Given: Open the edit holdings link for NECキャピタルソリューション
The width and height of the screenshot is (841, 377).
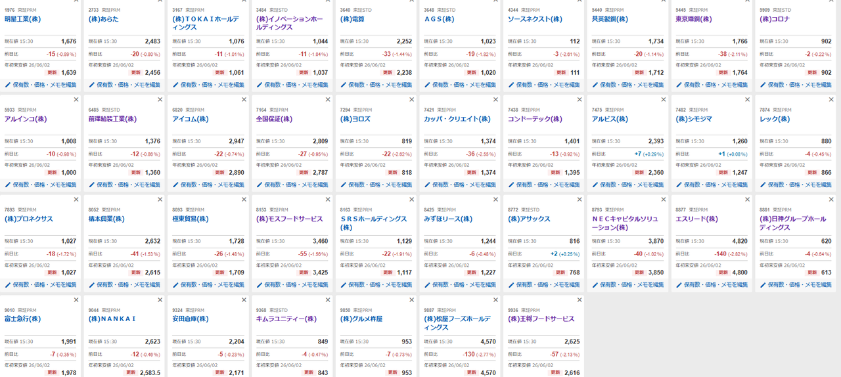Looking at the screenshot, I should [632, 285].
